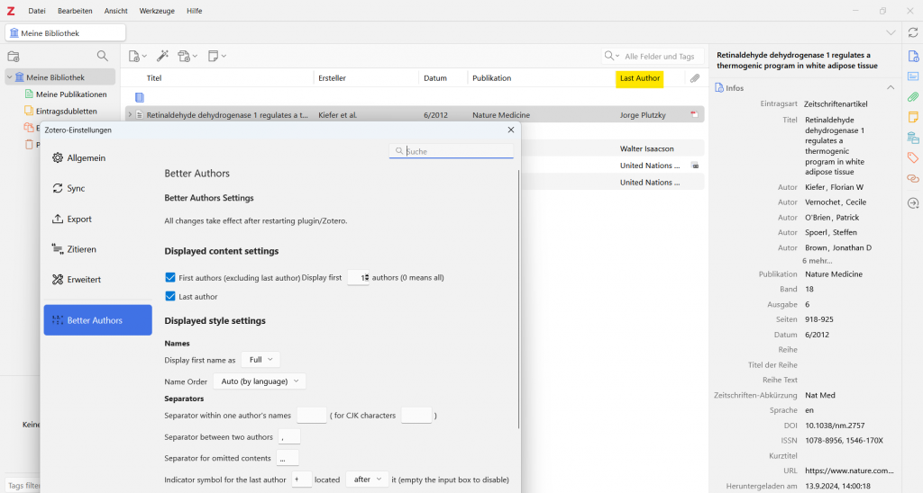Click the separator within one author's names field
The width and height of the screenshot is (923, 493).
[311, 416]
